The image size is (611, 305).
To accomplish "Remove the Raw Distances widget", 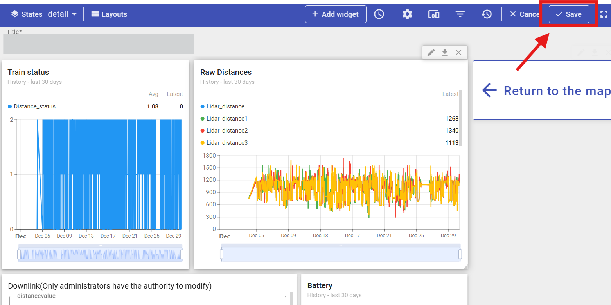I will tap(458, 52).
